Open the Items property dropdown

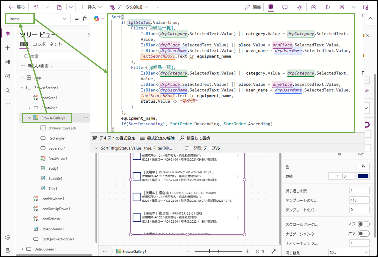click(x=64, y=18)
